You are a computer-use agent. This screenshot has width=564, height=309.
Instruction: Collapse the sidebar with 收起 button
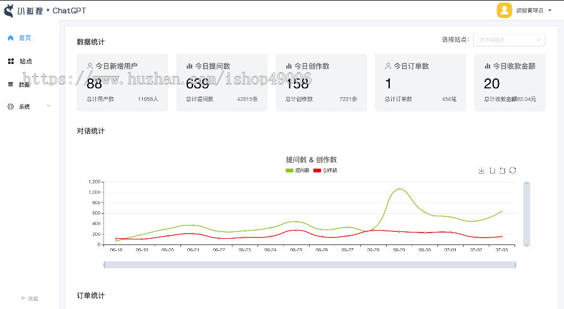coord(29,298)
